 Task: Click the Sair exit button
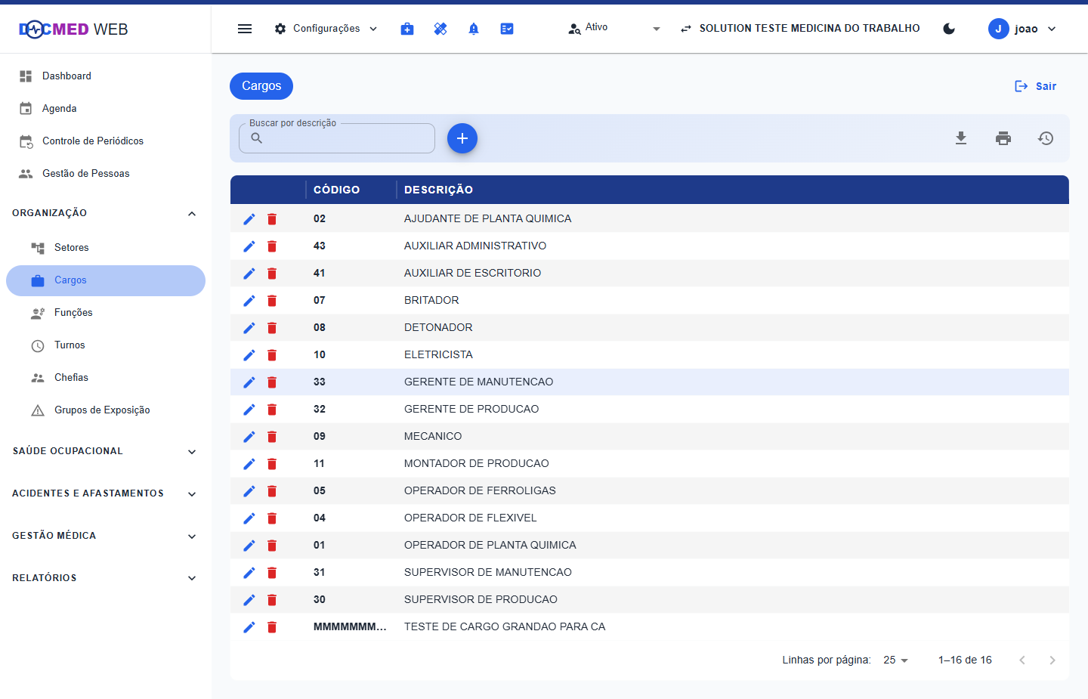click(1035, 86)
